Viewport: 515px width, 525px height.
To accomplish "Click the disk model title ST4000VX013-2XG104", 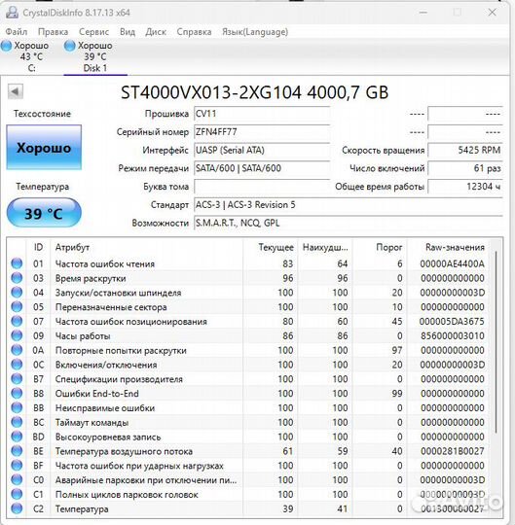I will tap(254, 92).
